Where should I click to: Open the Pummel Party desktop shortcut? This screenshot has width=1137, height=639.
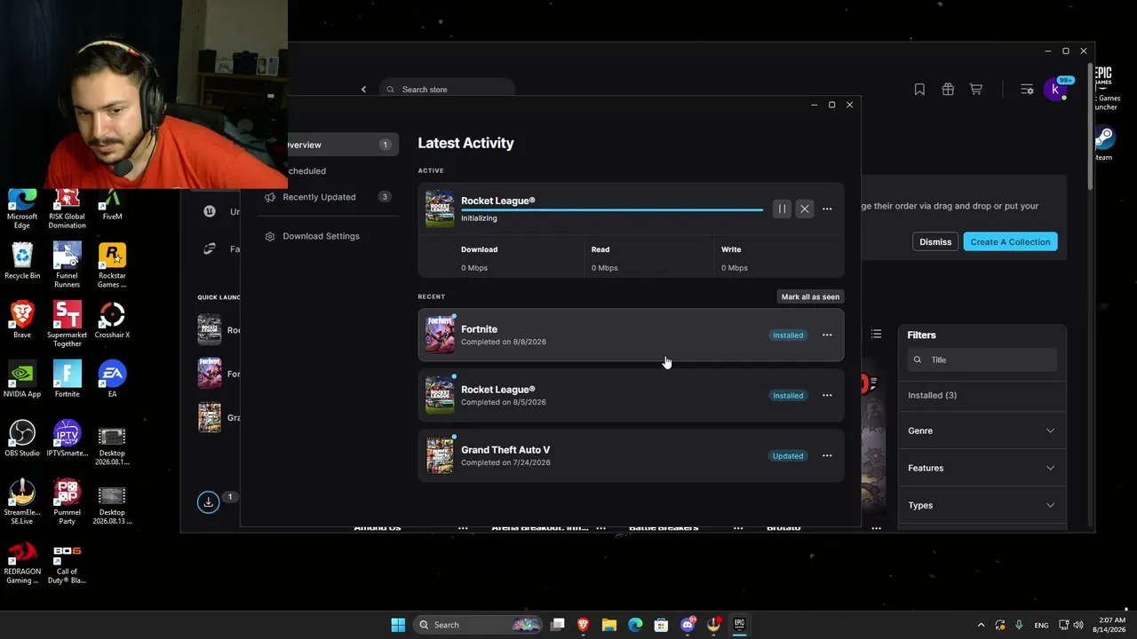(67, 502)
